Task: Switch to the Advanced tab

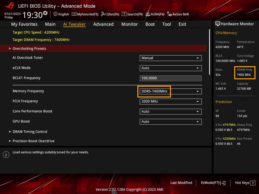Action: (103, 24)
